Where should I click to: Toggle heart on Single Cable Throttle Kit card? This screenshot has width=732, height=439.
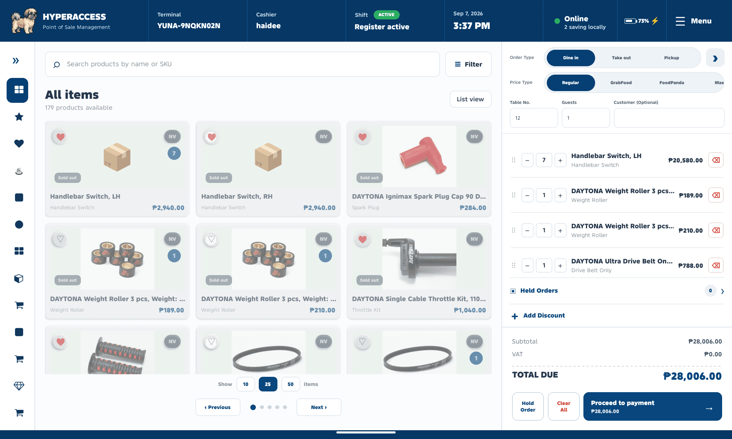click(x=363, y=239)
